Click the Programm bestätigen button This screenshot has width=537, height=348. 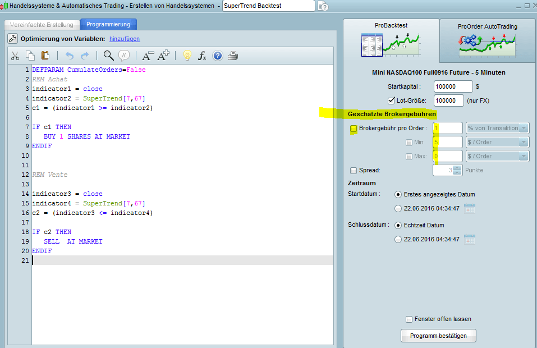click(438, 336)
